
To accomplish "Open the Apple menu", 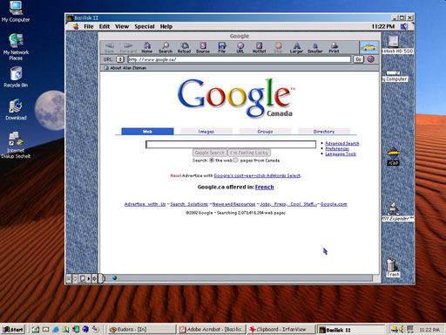I will (76, 27).
